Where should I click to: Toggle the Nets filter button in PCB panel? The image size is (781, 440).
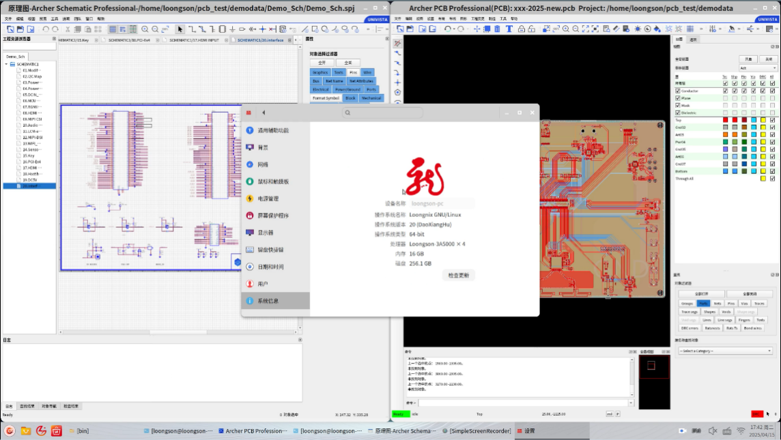[718, 303]
